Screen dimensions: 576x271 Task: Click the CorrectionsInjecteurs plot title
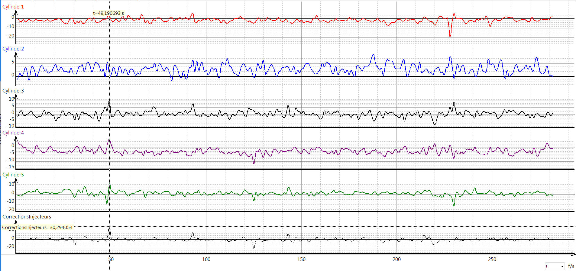27,217
